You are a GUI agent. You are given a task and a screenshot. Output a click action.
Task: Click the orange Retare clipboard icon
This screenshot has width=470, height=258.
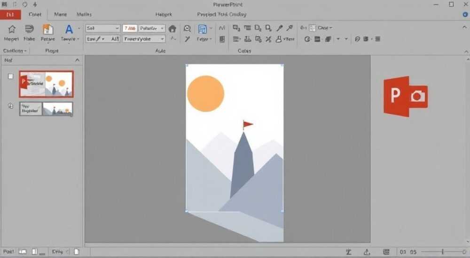47,30
